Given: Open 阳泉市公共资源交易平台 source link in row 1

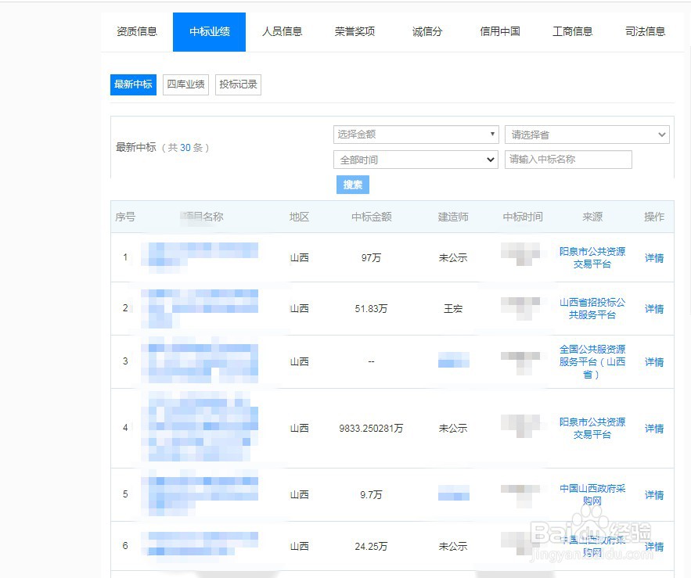Looking at the screenshot, I should (x=592, y=258).
